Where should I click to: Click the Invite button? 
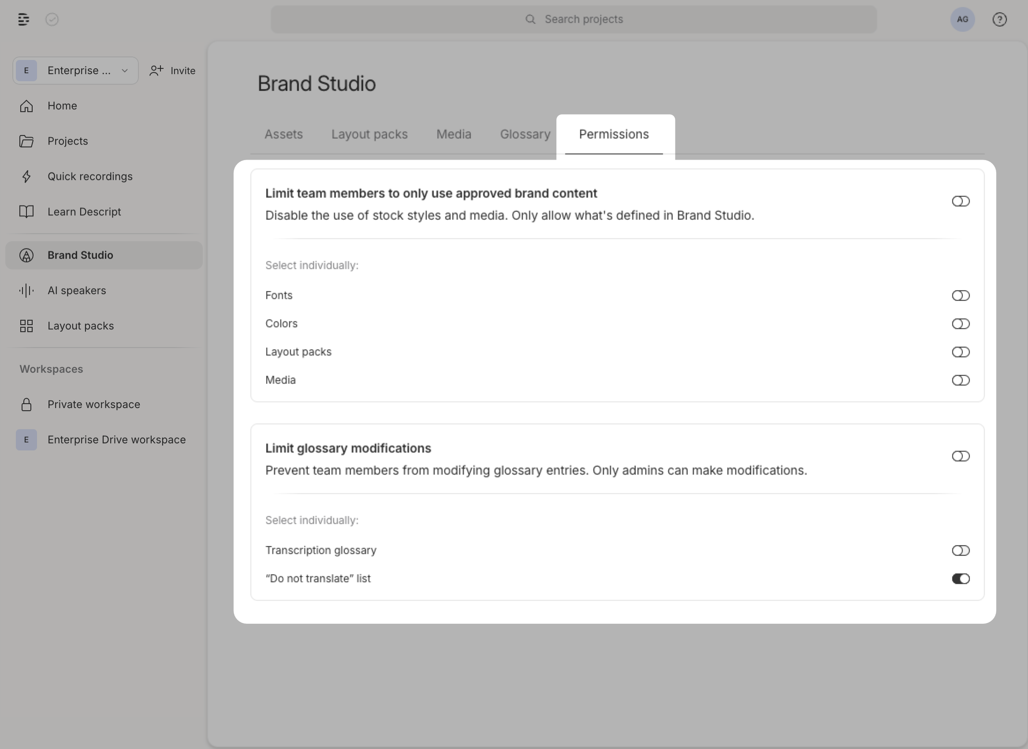pyautogui.click(x=172, y=70)
